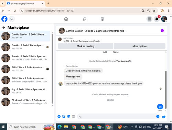The width and height of the screenshot is (172, 130).
Task: Choose a sticker icon in composer
Action: point(68,117)
